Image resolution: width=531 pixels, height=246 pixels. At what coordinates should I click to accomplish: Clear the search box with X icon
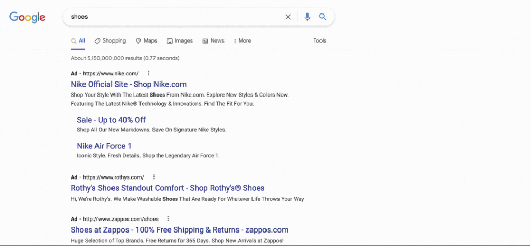pyautogui.click(x=288, y=17)
